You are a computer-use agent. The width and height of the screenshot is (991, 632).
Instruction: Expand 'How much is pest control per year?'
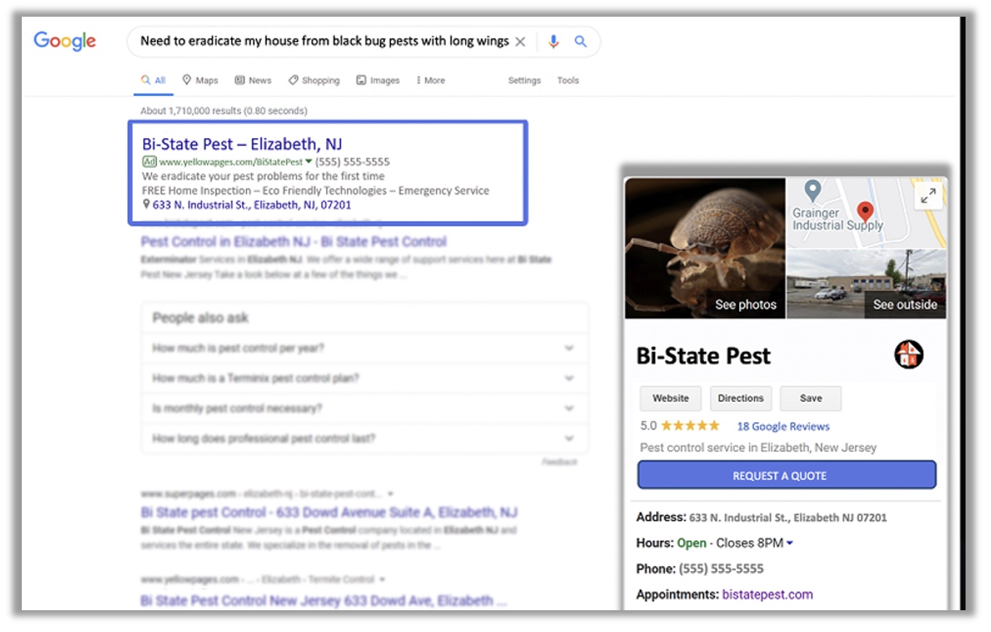(x=364, y=349)
